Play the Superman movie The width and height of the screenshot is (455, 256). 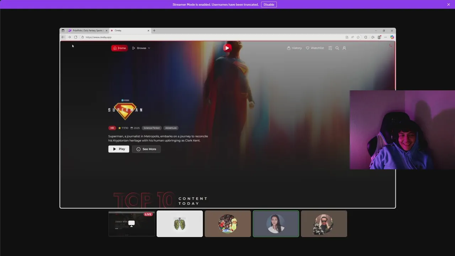tap(119, 149)
